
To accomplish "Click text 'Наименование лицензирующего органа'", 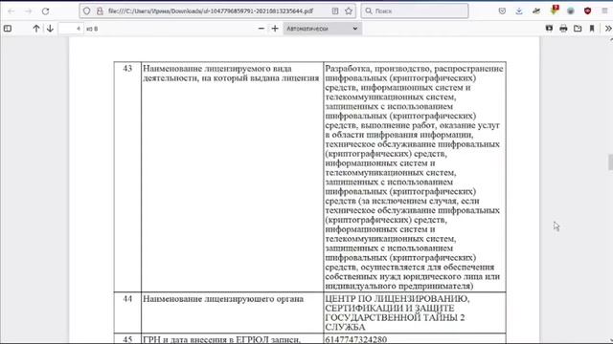I will (x=223, y=299).
